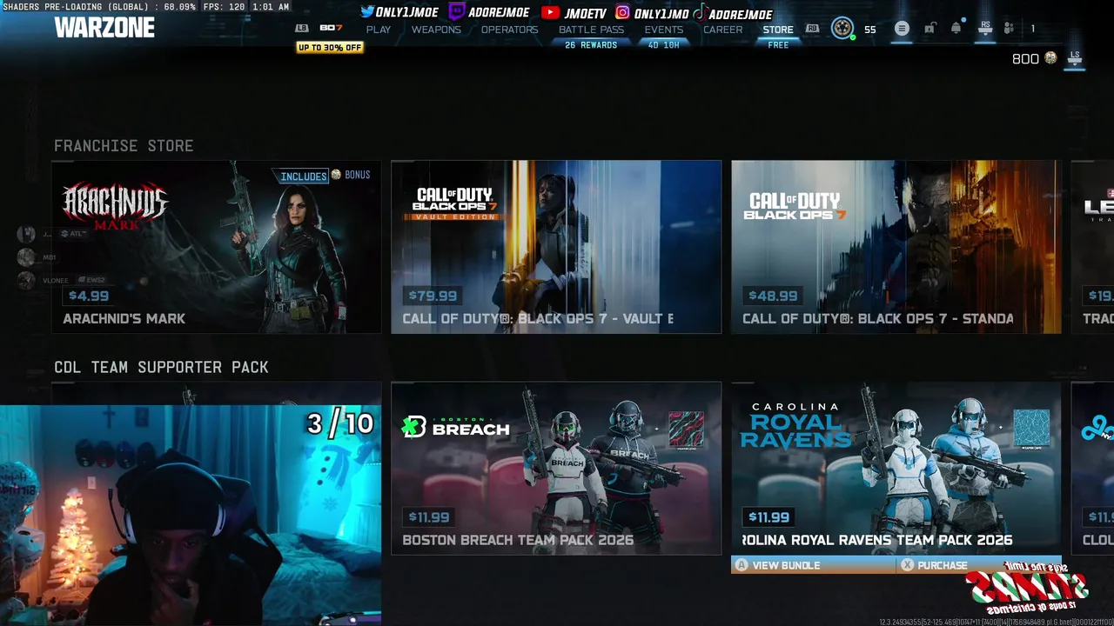1114x626 pixels.
Task: Click View Bundle button
Action: pyautogui.click(x=814, y=565)
